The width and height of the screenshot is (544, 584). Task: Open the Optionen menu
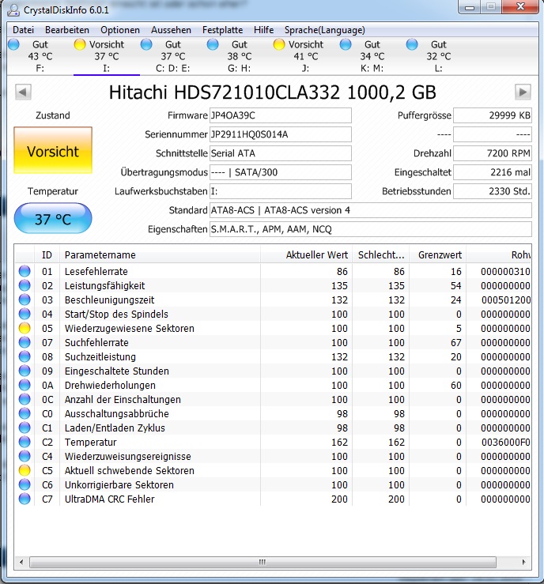point(120,30)
